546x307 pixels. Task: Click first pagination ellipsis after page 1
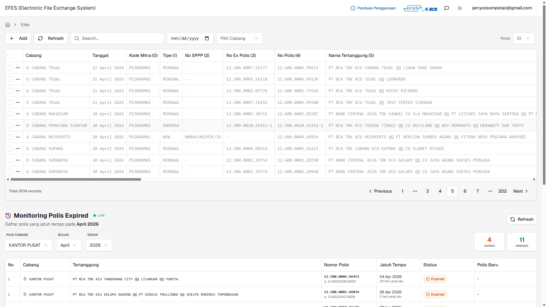415,191
